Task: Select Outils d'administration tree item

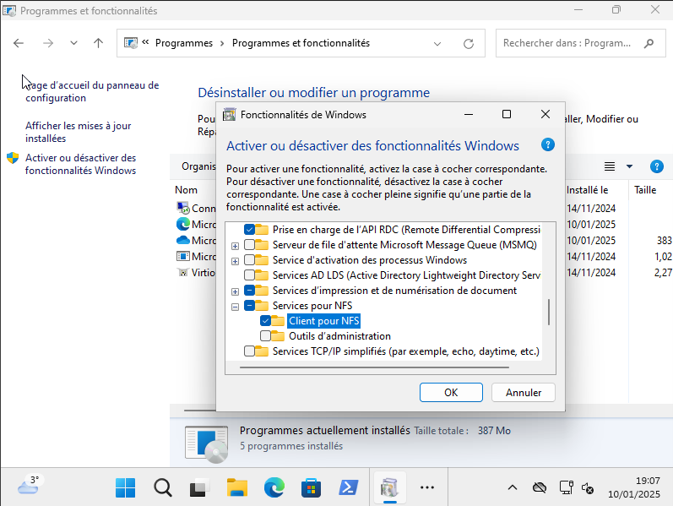Action: 339,336
